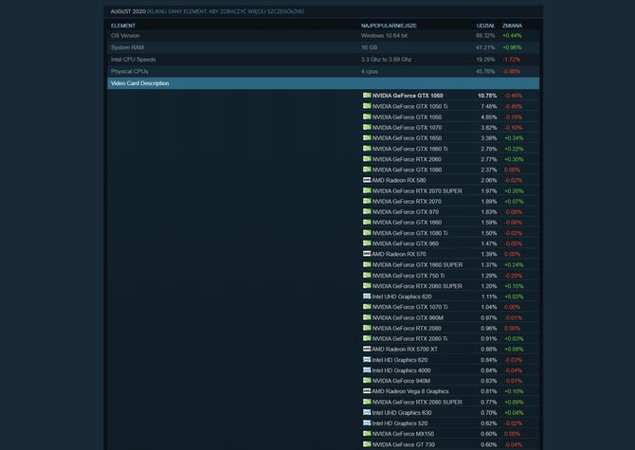Screen dimensions: 635x450
Task: Click the NVIDIA GeForce GTX 1060 label
Action: coord(408,96)
